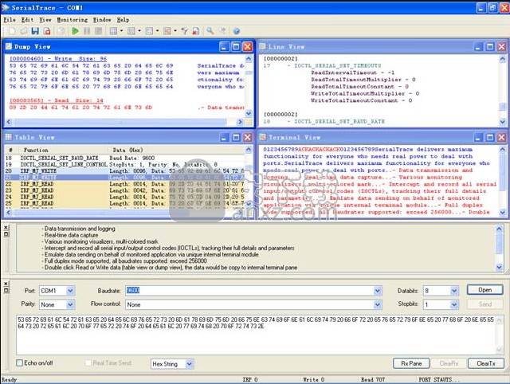Screen dimensions: 510x384
Task: Click the ClearRx button
Action: click(x=449, y=363)
